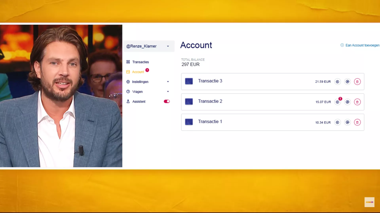Click the blue card thumbnail of Transactie 2
The height and width of the screenshot is (213, 380).
point(189,101)
